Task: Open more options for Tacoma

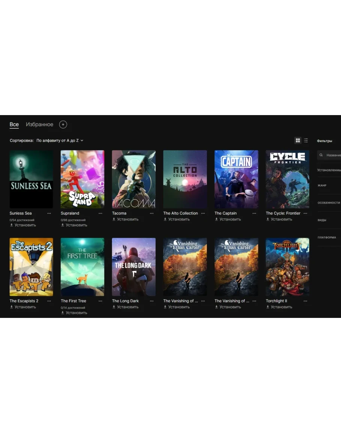Action: 152,213
